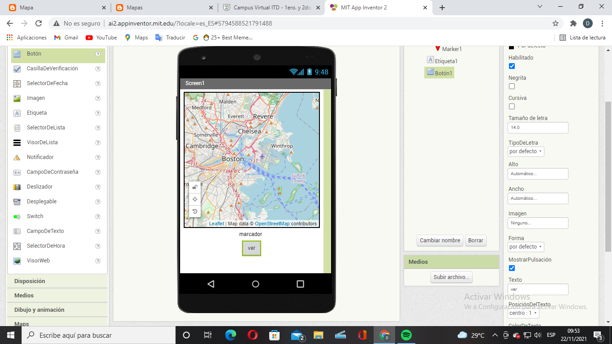Viewport: 612px width, 344px height.
Task: Uncheck the Habilitado checkbox
Action: click(x=512, y=66)
